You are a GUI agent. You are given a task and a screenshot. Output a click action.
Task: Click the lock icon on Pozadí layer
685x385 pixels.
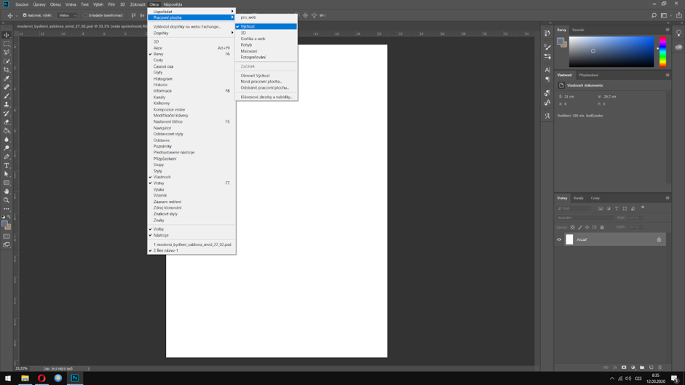point(659,239)
